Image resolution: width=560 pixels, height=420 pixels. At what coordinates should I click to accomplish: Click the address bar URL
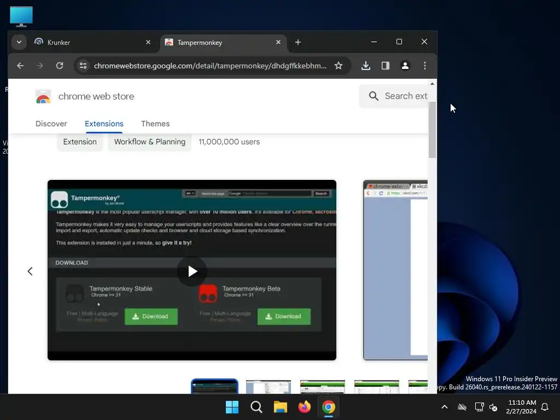point(210,66)
